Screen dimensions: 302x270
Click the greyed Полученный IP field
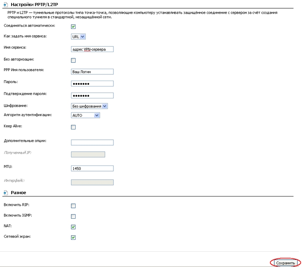[88, 155]
